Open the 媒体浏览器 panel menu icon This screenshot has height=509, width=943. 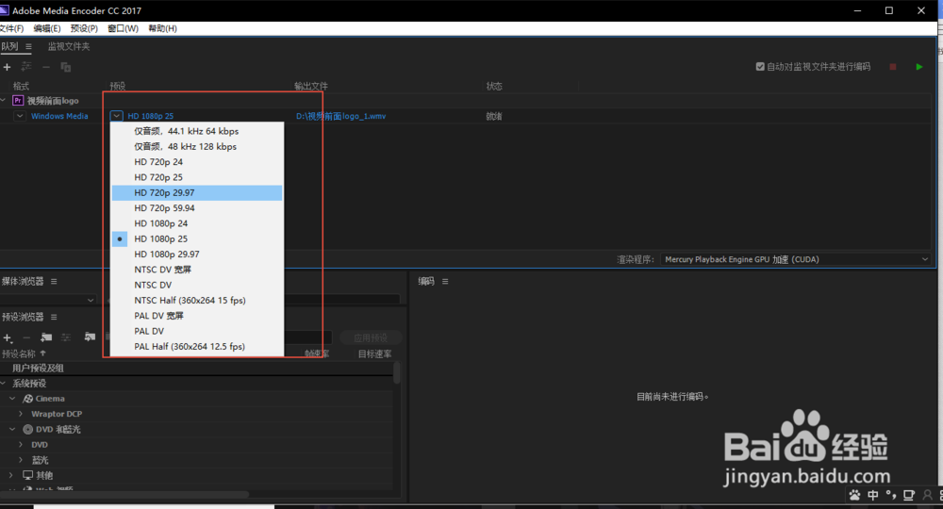tap(54, 281)
